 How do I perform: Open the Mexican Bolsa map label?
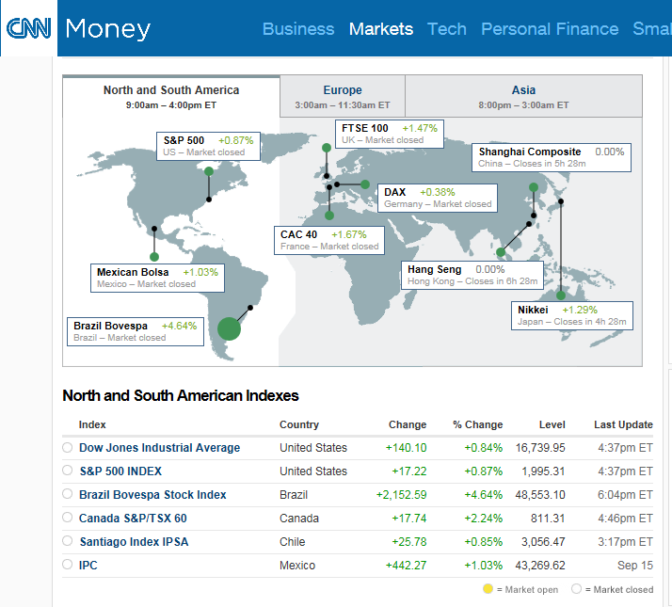157,278
